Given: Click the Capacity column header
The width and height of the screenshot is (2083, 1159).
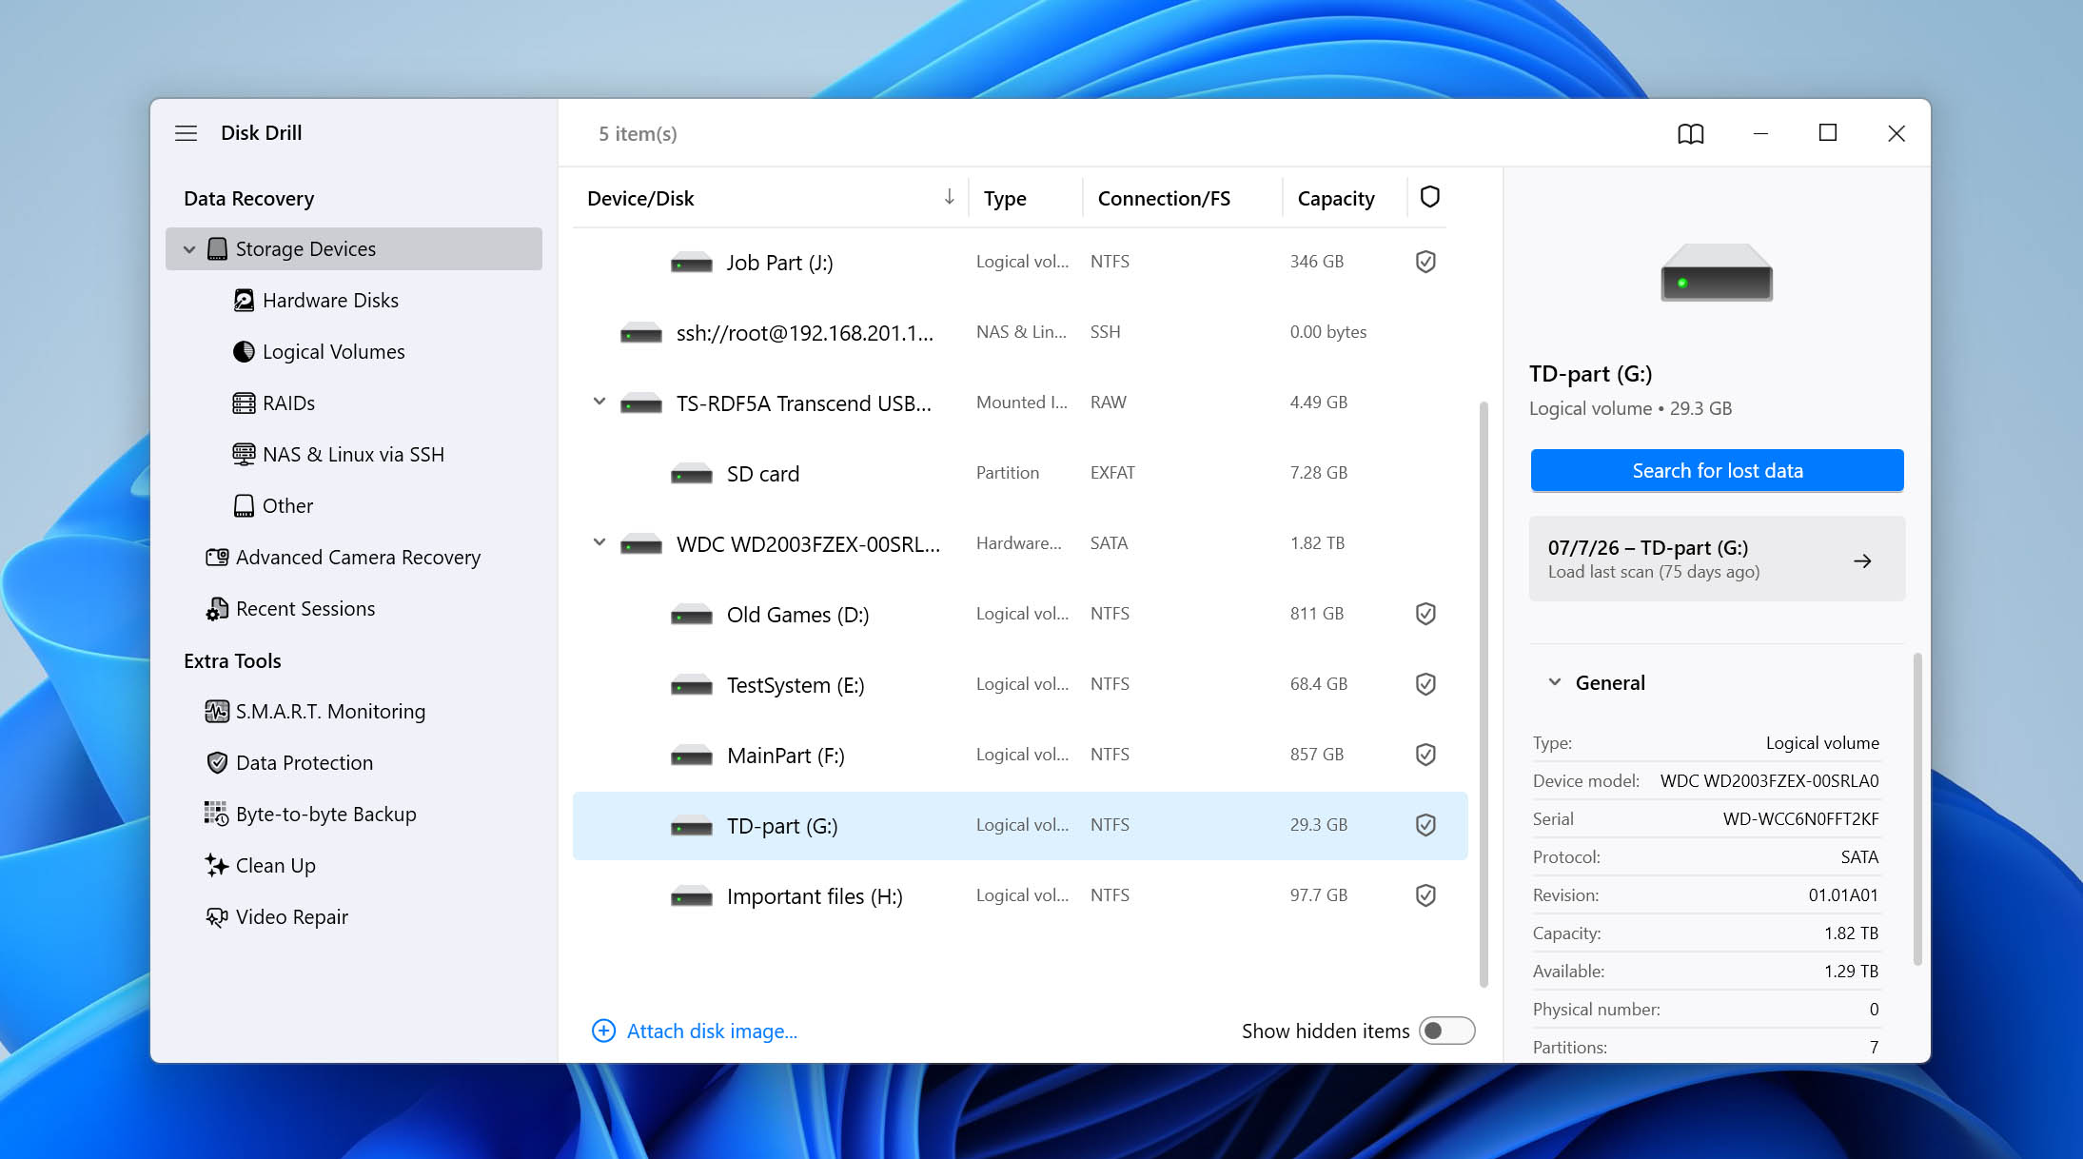Looking at the screenshot, I should (1336, 198).
